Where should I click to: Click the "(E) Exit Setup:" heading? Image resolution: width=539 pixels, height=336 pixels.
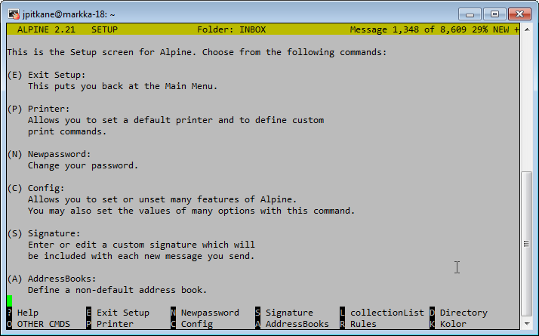pos(46,75)
